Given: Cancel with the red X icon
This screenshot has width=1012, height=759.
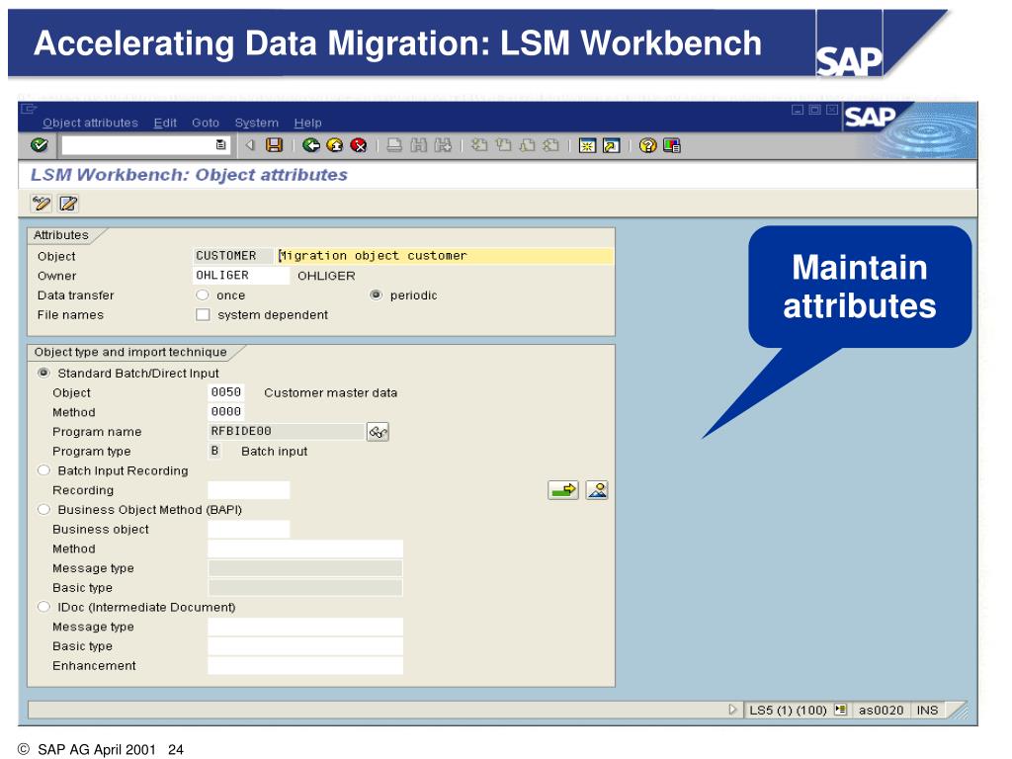Looking at the screenshot, I should click(x=358, y=145).
